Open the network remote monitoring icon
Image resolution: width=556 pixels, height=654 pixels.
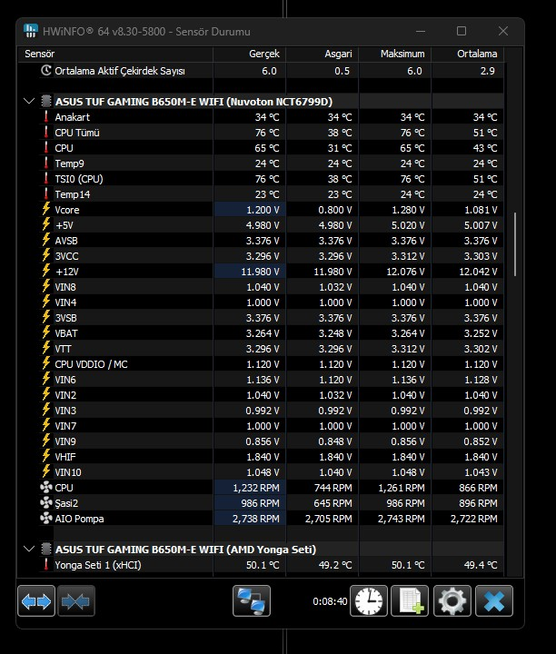252,600
